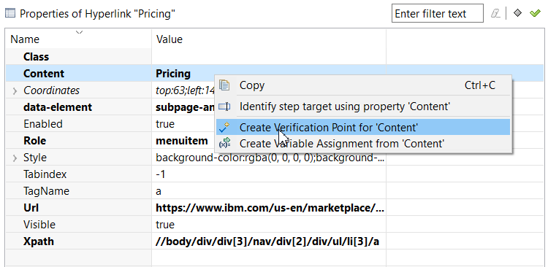
Task: Click the Variable Assignment icon in the menu
Action: click(224, 143)
